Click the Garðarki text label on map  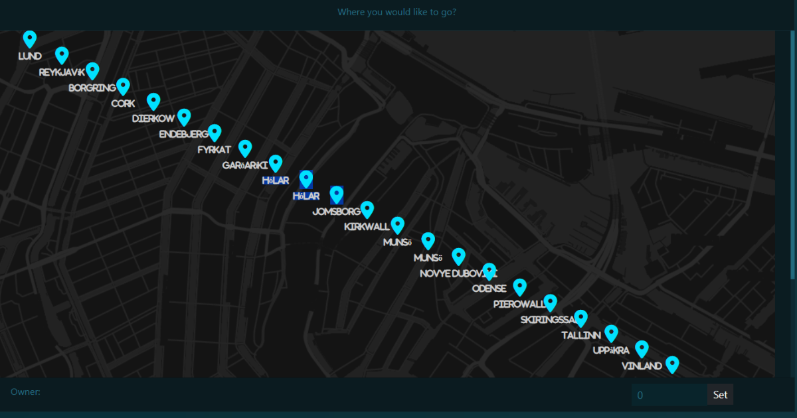(244, 165)
